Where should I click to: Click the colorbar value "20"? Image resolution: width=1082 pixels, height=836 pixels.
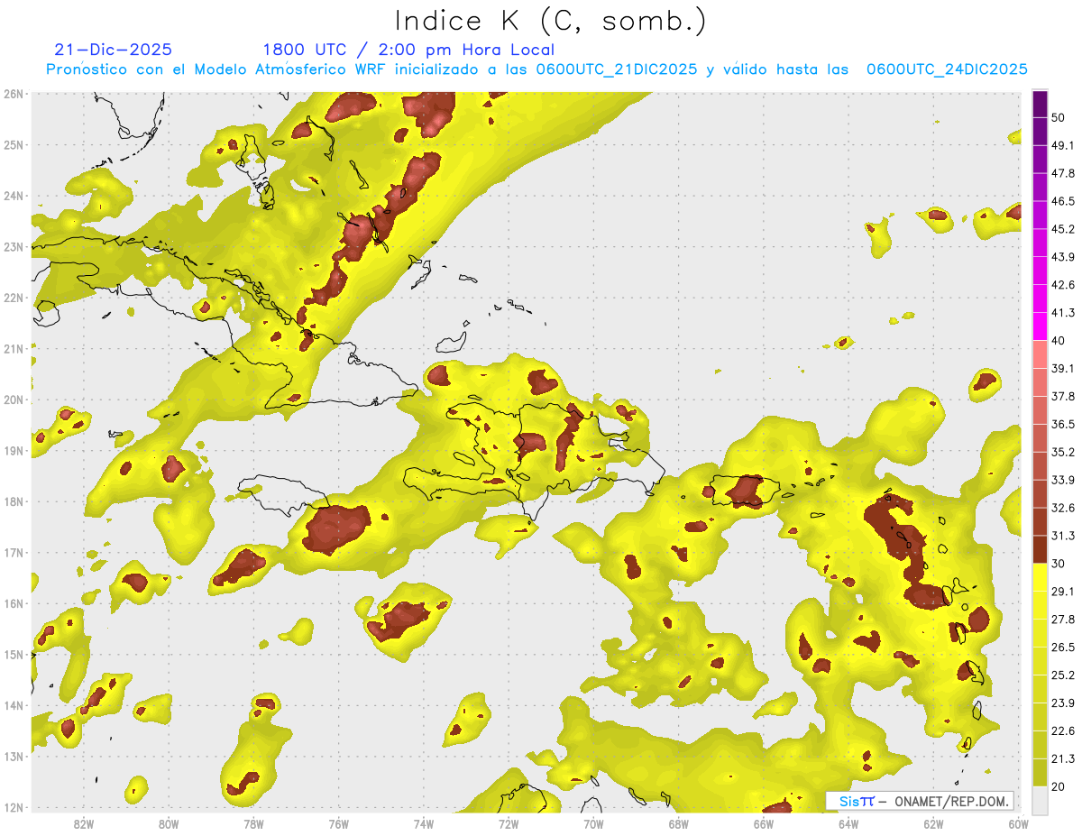point(1058,786)
